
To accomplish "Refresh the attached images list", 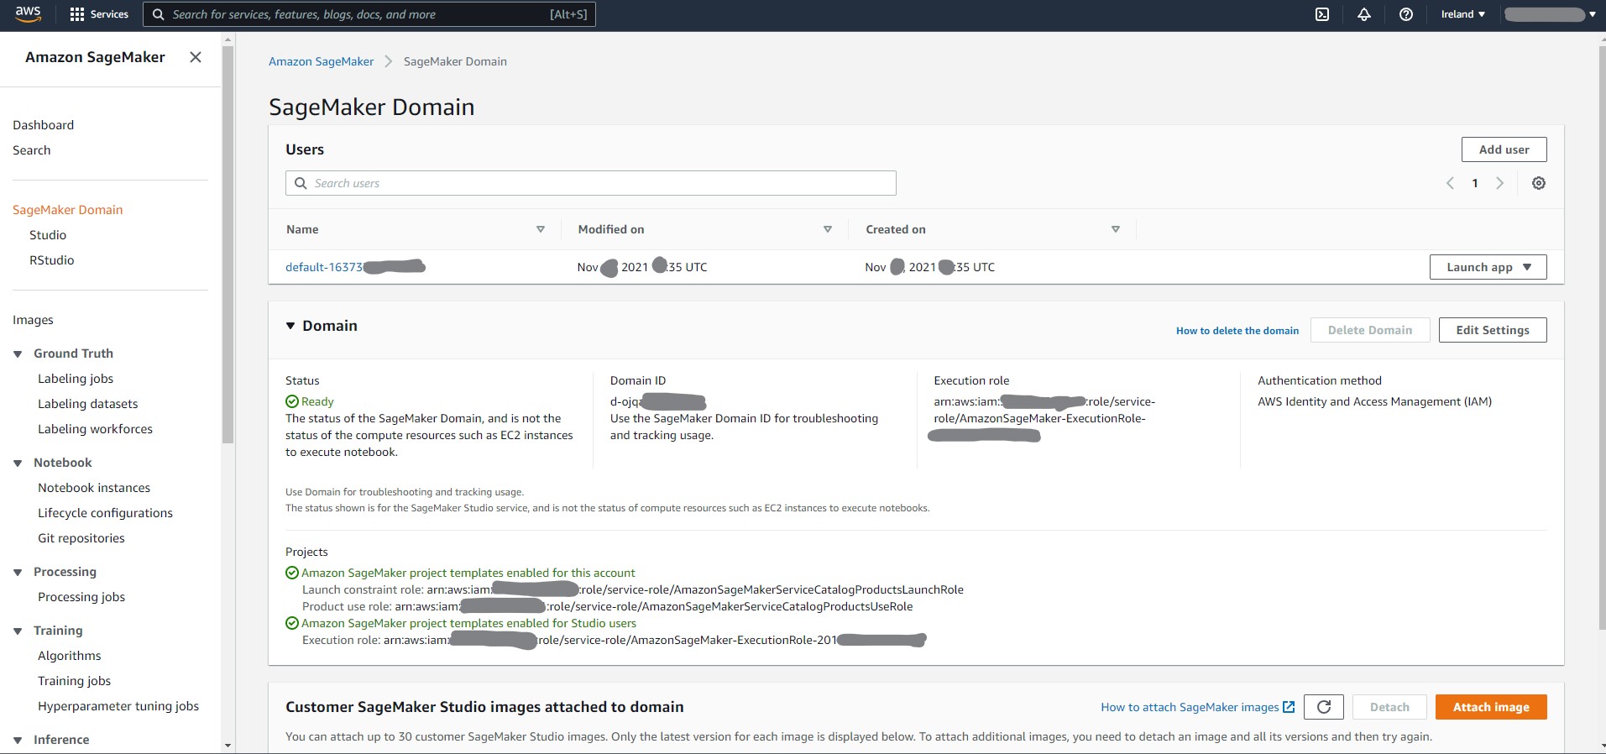I will coord(1324,707).
